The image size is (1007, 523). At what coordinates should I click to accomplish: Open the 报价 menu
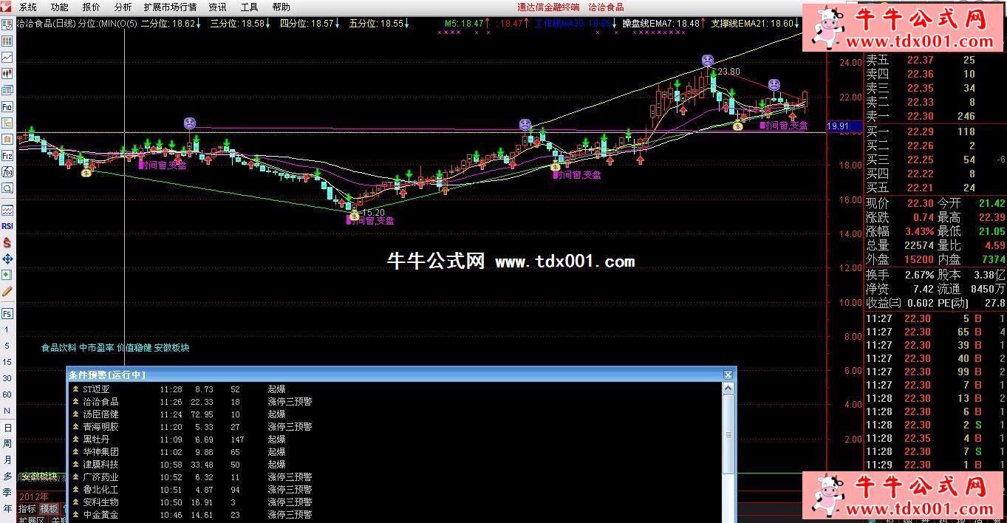tap(91, 7)
